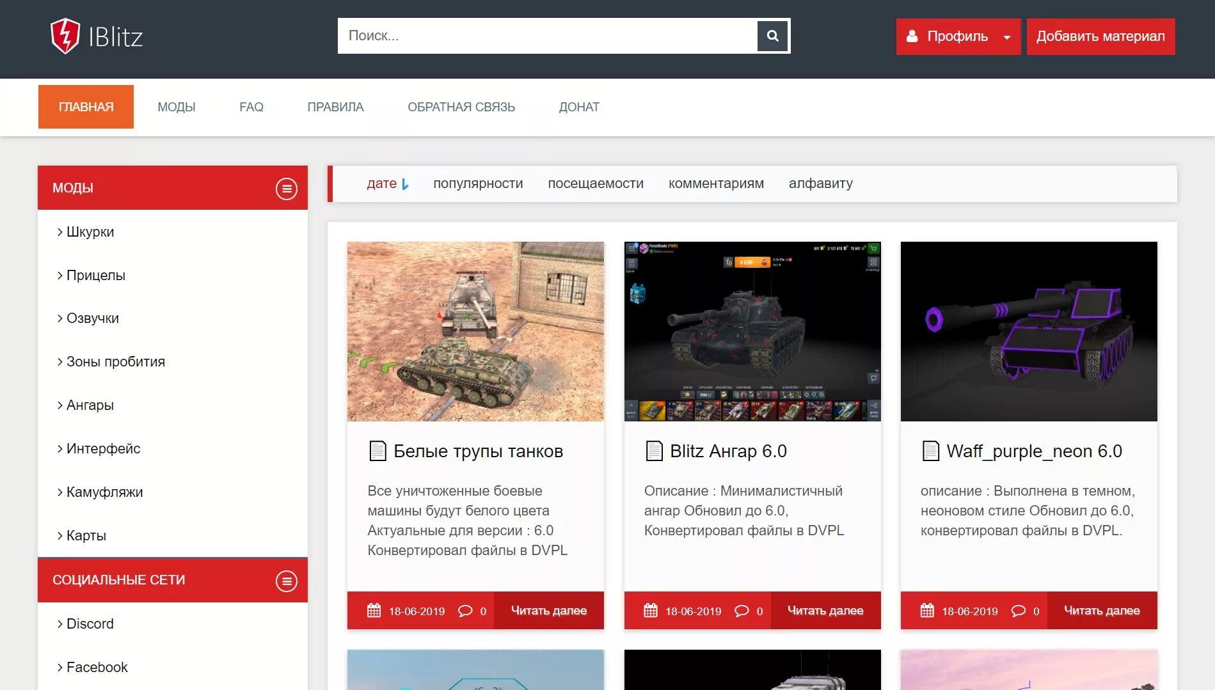
Task: Open the Профиль dropdown arrow
Action: pyautogui.click(x=1007, y=37)
